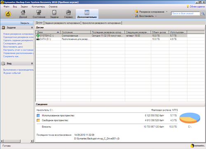Screen dimensions: 206x149
Task: Click the Сохранить как... link
Action: click(x=12, y=56)
